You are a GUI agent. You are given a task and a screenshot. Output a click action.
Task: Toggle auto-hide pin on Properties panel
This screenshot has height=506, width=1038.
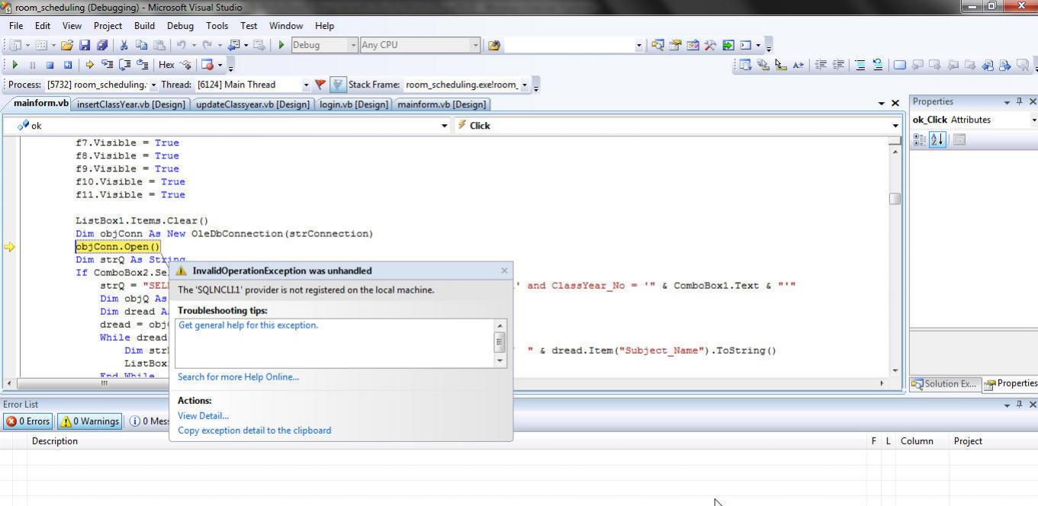pyautogui.click(x=1019, y=101)
